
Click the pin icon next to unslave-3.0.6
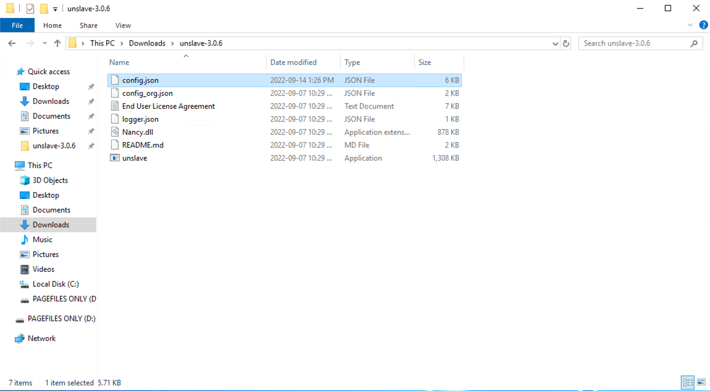[x=91, y=146]
